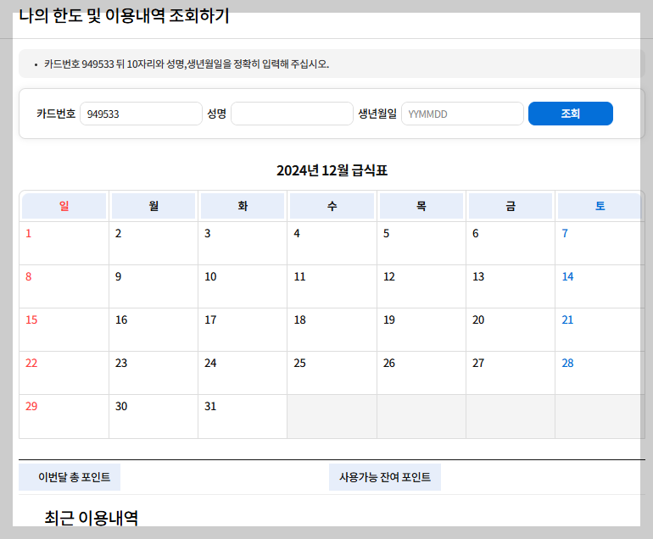Viewport: 653px width, 539px height.
Task: Select the 월 (Monday) column header
Action: tap(153, 206)
